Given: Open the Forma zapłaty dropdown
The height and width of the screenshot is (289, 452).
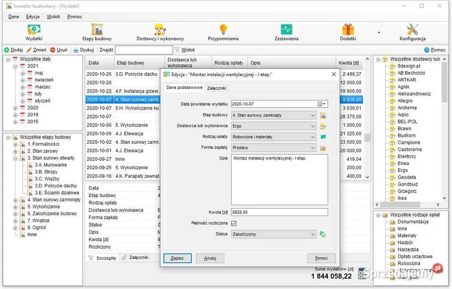Looking at the screenshot, I should (x=313, y=148).
